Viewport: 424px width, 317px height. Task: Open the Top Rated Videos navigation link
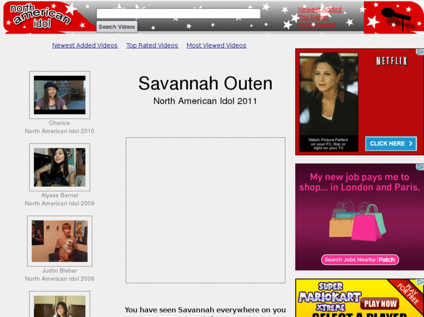click(152, 45)
